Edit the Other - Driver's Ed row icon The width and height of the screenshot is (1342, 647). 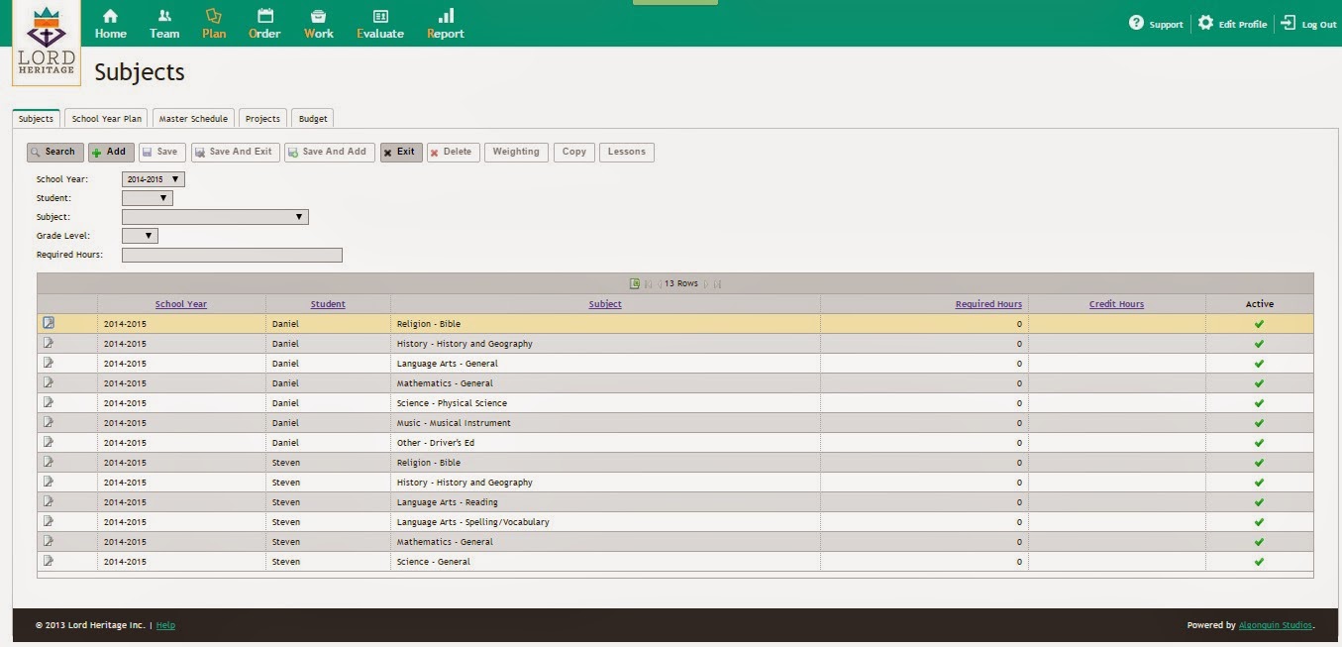(49, 442)
